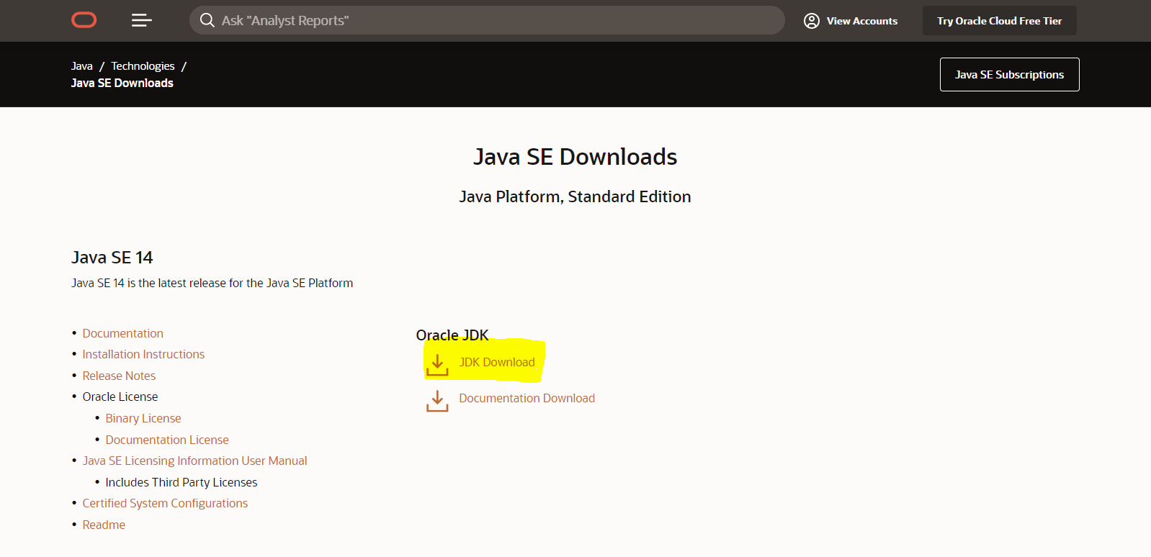Click the Oracle JDK heading
Viewport: 1151px width, 557px height.
click(452, 335)
